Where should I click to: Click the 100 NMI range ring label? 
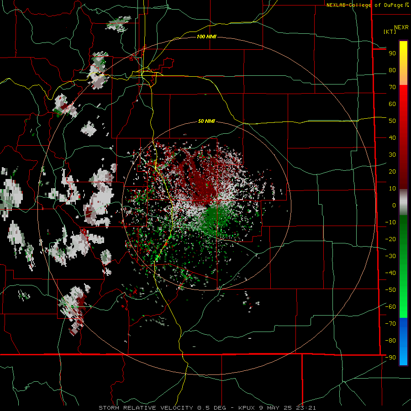click(206, 37)
